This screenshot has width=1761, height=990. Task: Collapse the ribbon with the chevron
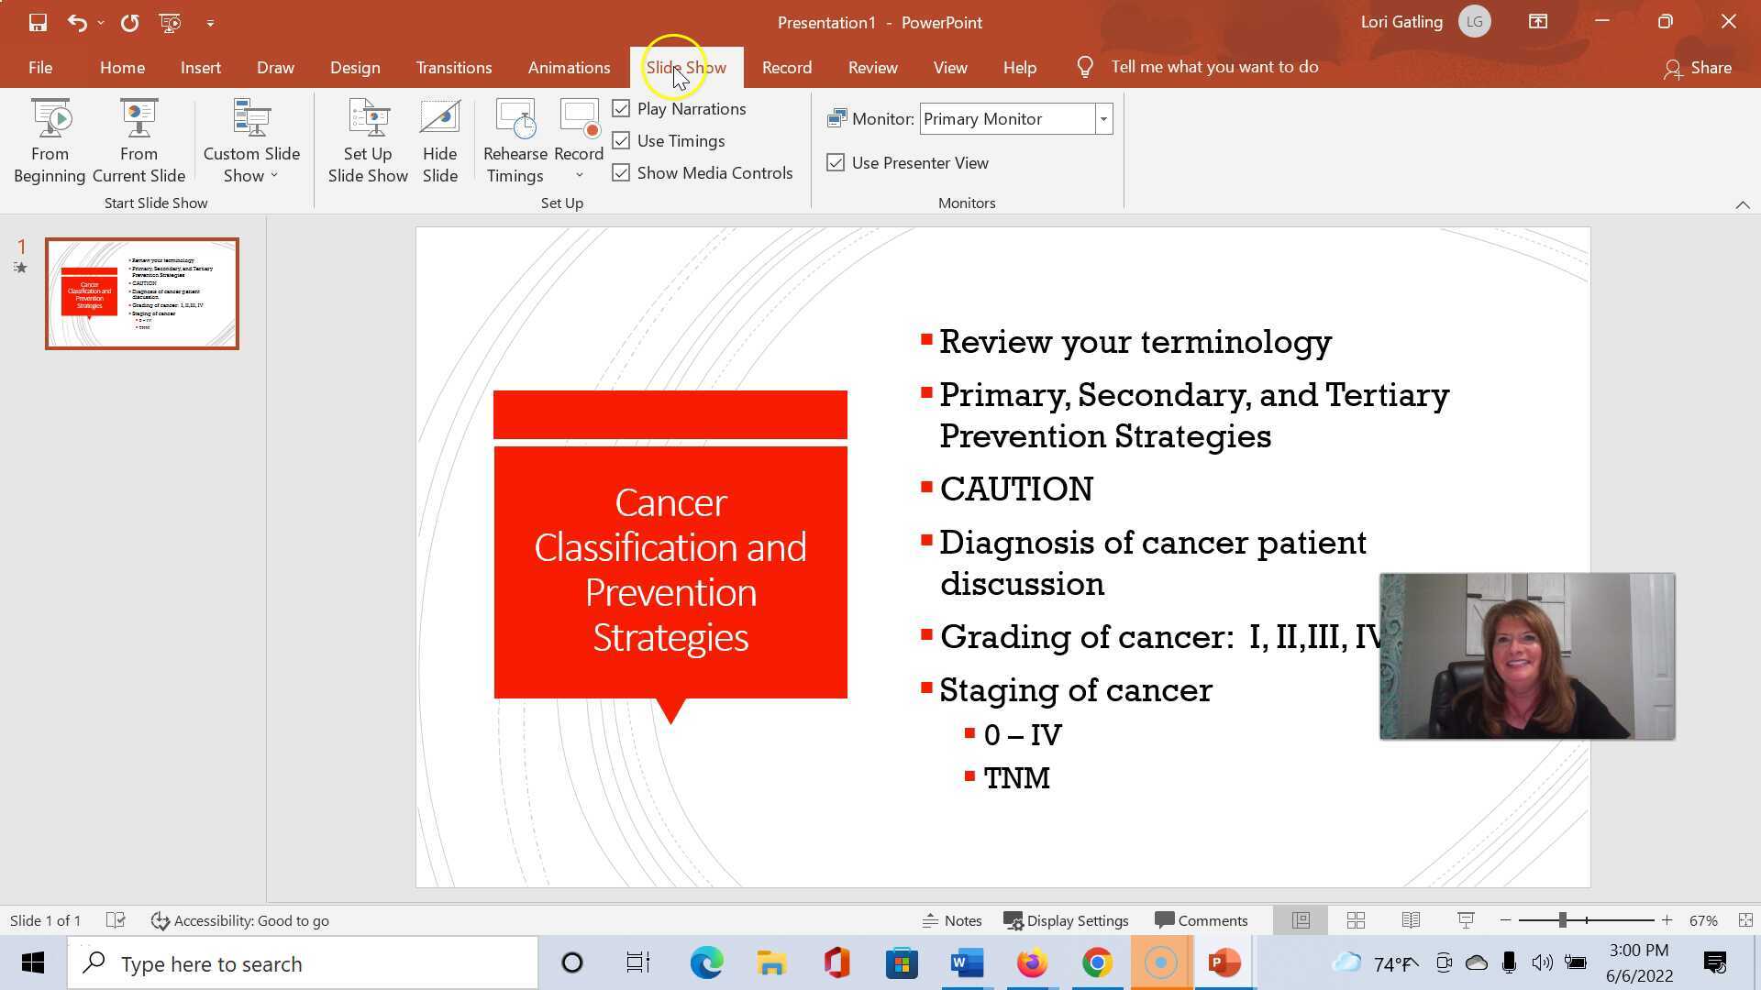(1744, 205)
